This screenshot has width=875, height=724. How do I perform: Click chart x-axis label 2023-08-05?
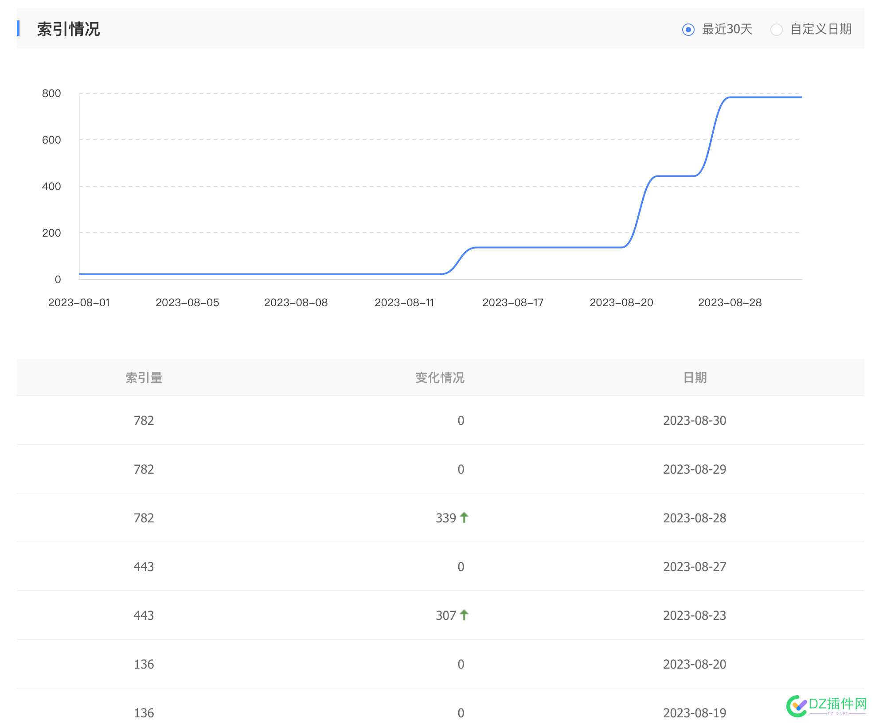(187, 303)
